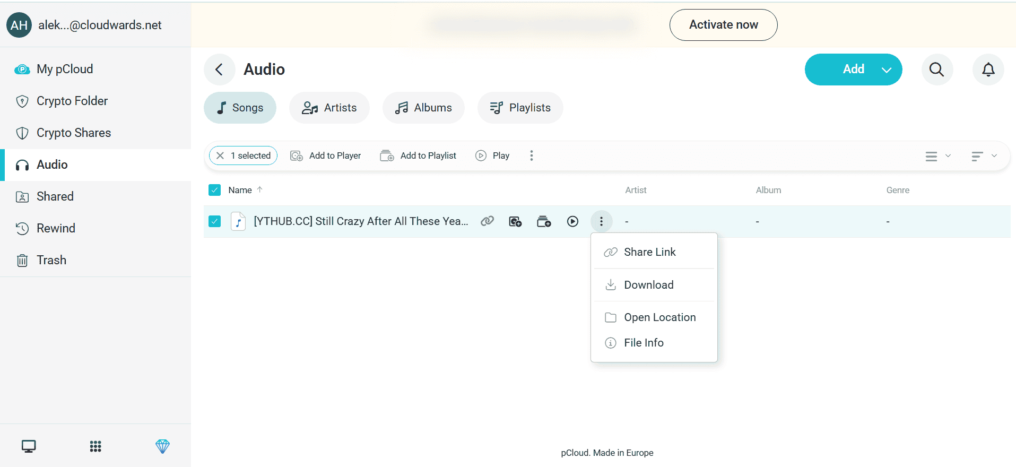Open the list view layout dropdown

tap(938, 156)
